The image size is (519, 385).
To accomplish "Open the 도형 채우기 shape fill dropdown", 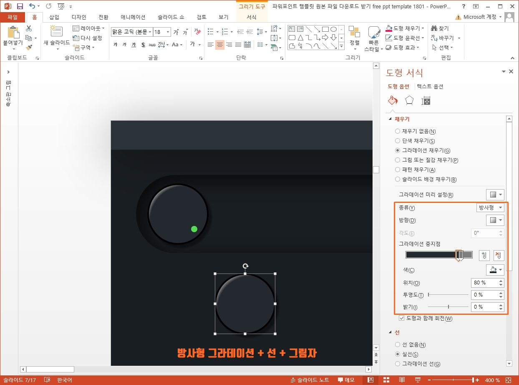I will click(x=405, y=28).
